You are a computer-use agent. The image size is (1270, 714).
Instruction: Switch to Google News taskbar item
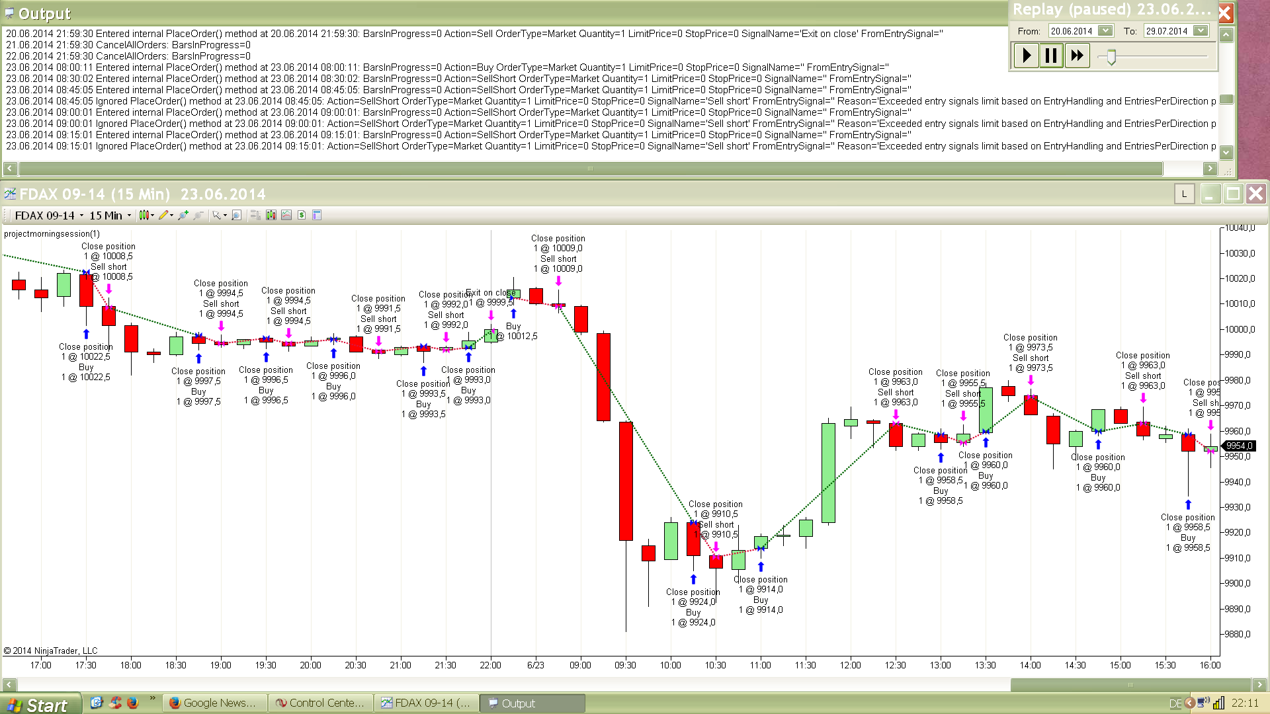point(214,703)
